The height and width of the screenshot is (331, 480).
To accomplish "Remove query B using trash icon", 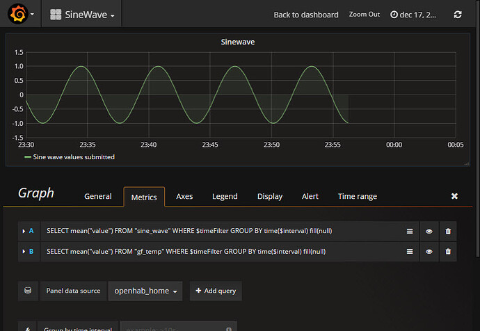I will pyautogui.click(x=448, y=251).
